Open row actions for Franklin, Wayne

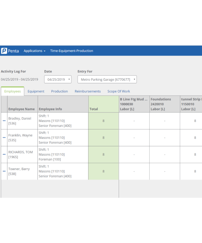[4, 137]
